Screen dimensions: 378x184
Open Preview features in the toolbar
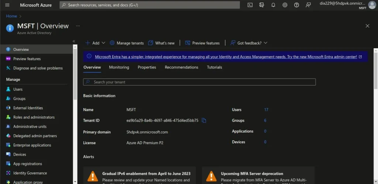click(202, 43)
